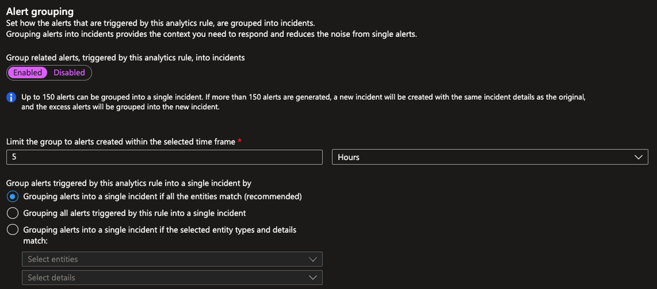
Task: Select the Enabled toggle option
Action: tap(28, 72)
